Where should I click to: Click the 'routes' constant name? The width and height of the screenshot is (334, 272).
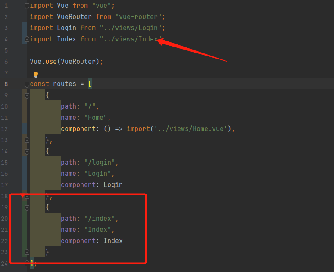coord(65,84)
